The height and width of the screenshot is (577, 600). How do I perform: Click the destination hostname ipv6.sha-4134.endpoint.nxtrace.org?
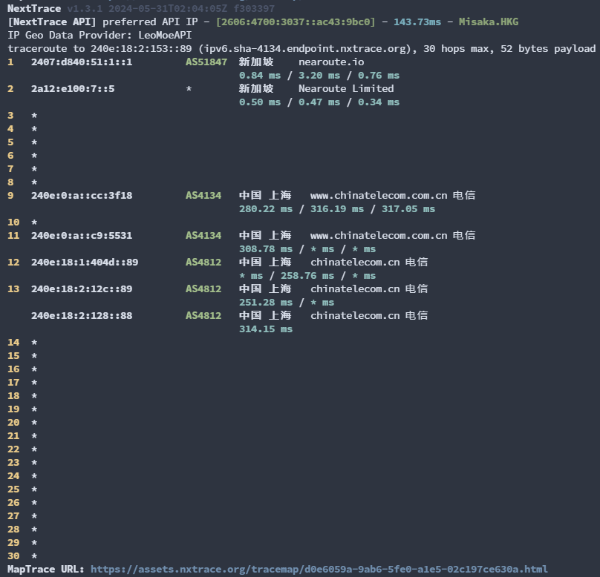point(304,48)
